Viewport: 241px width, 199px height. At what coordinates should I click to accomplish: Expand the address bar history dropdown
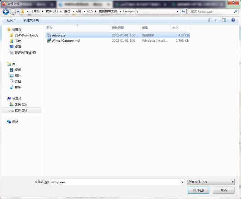tap(178, 11)
